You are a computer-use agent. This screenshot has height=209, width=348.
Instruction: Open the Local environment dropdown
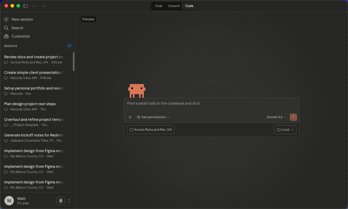[x=285, y=130]
